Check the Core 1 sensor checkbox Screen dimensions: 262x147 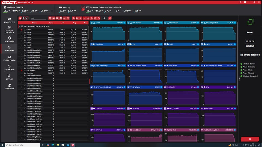coord(22,32)
